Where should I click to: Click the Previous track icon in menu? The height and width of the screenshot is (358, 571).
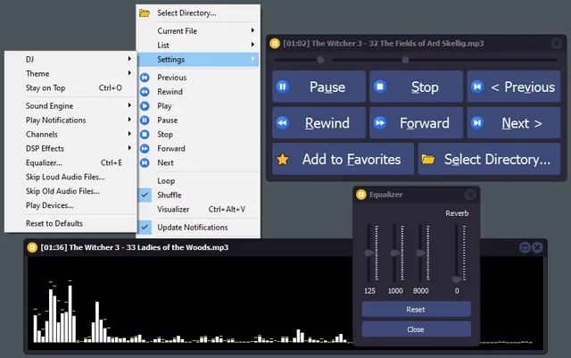[145, 78]
